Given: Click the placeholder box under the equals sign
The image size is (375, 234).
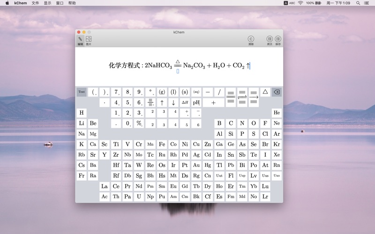Looking at the screenshot, I should 178,71.
